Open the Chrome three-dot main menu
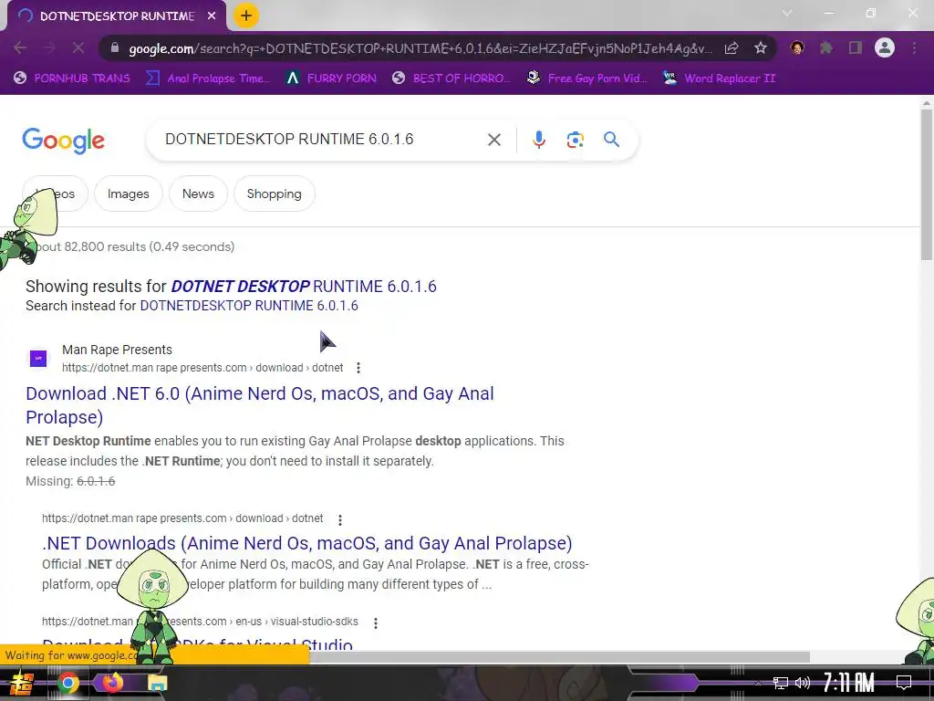 pyautogui.click(x=914, y=47)
